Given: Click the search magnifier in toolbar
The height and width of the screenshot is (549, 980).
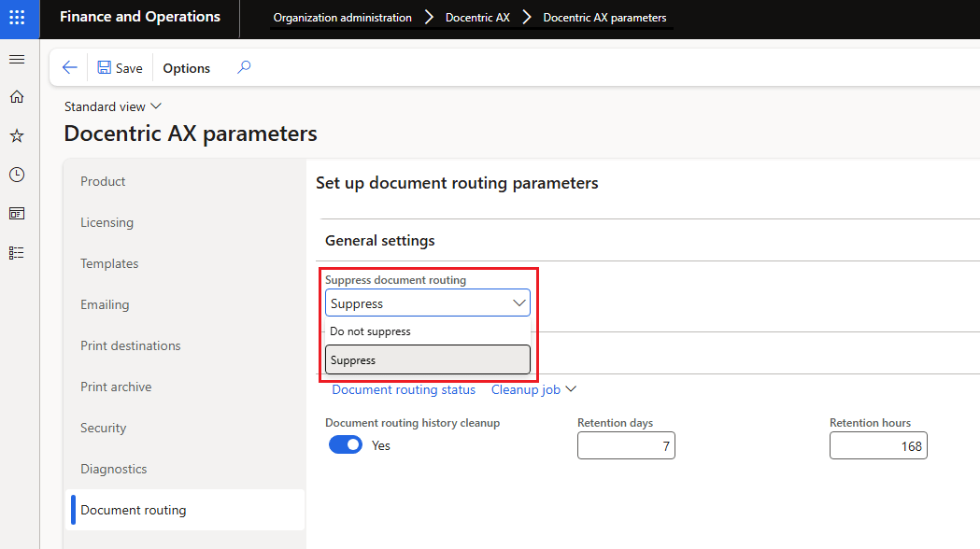Looking at the screenshot, I should tap(244, 67).
